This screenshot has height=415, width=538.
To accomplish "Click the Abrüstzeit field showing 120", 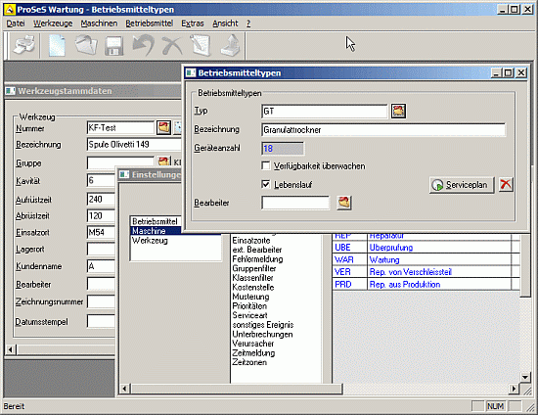I will click(x=101, y=215).
